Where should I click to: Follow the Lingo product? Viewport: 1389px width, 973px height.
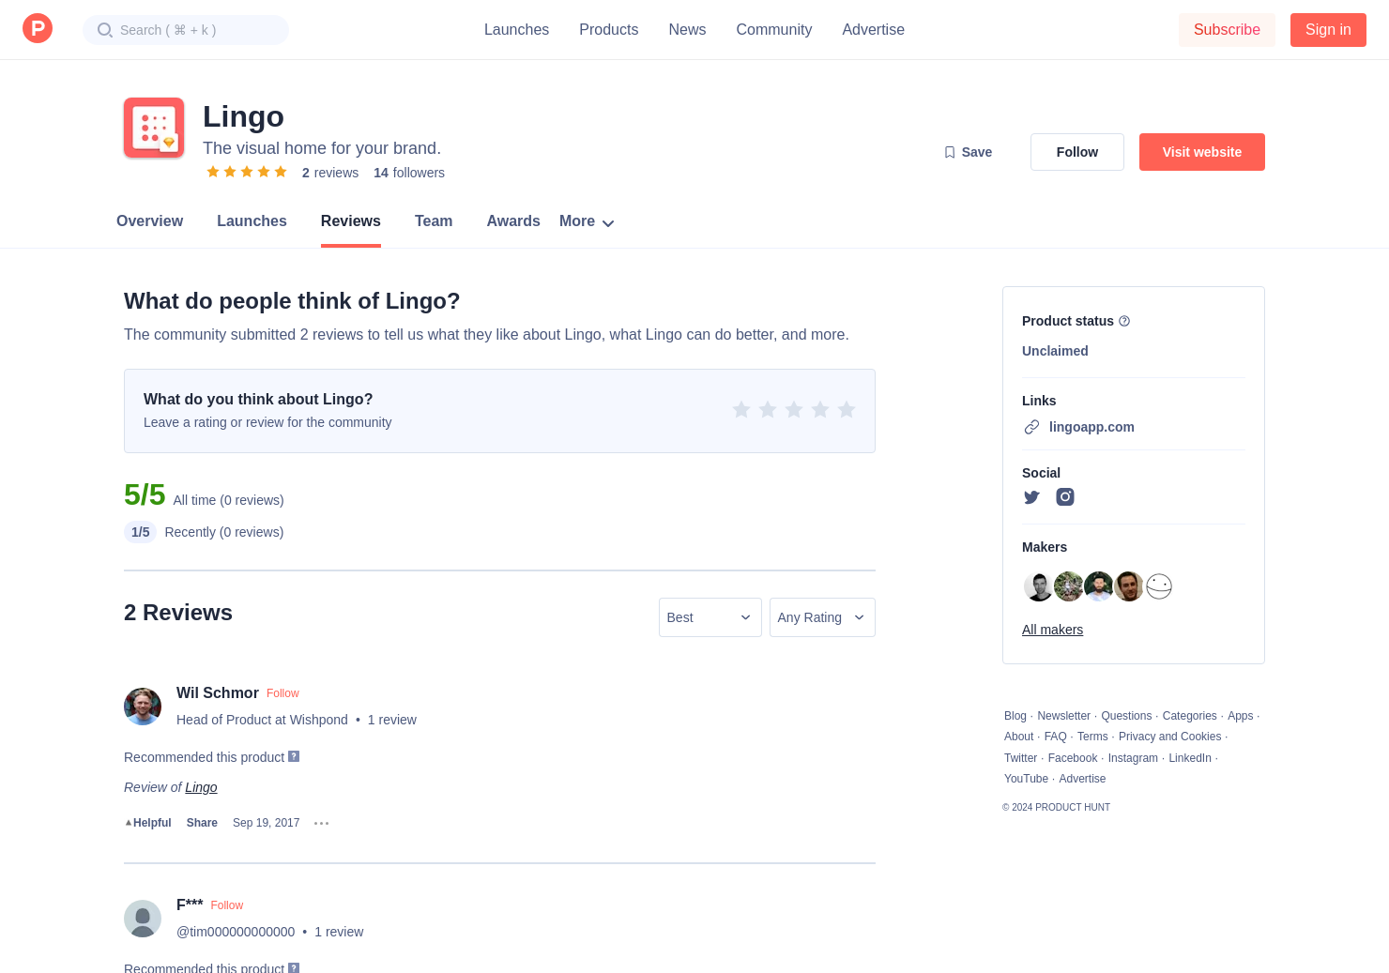(1076, 152)
